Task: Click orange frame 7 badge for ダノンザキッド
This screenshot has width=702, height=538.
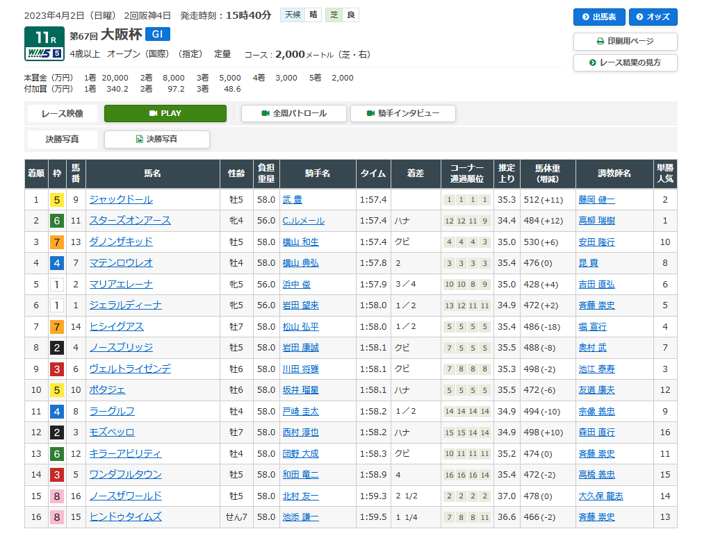Action: [57, 242]
